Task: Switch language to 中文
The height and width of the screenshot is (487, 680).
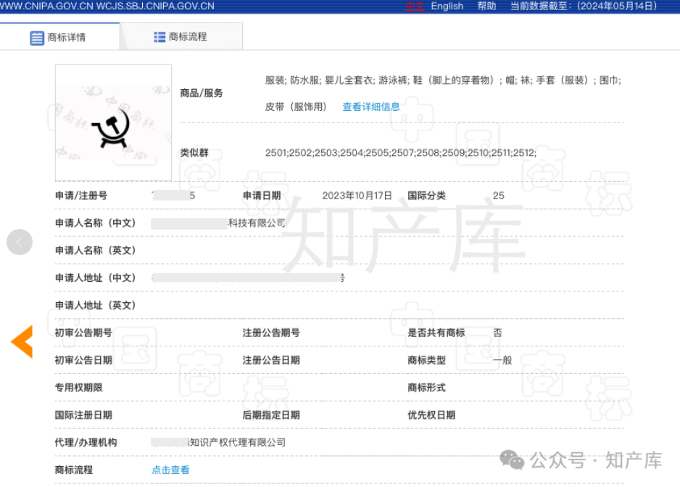Action: click(x=414, y=6)
